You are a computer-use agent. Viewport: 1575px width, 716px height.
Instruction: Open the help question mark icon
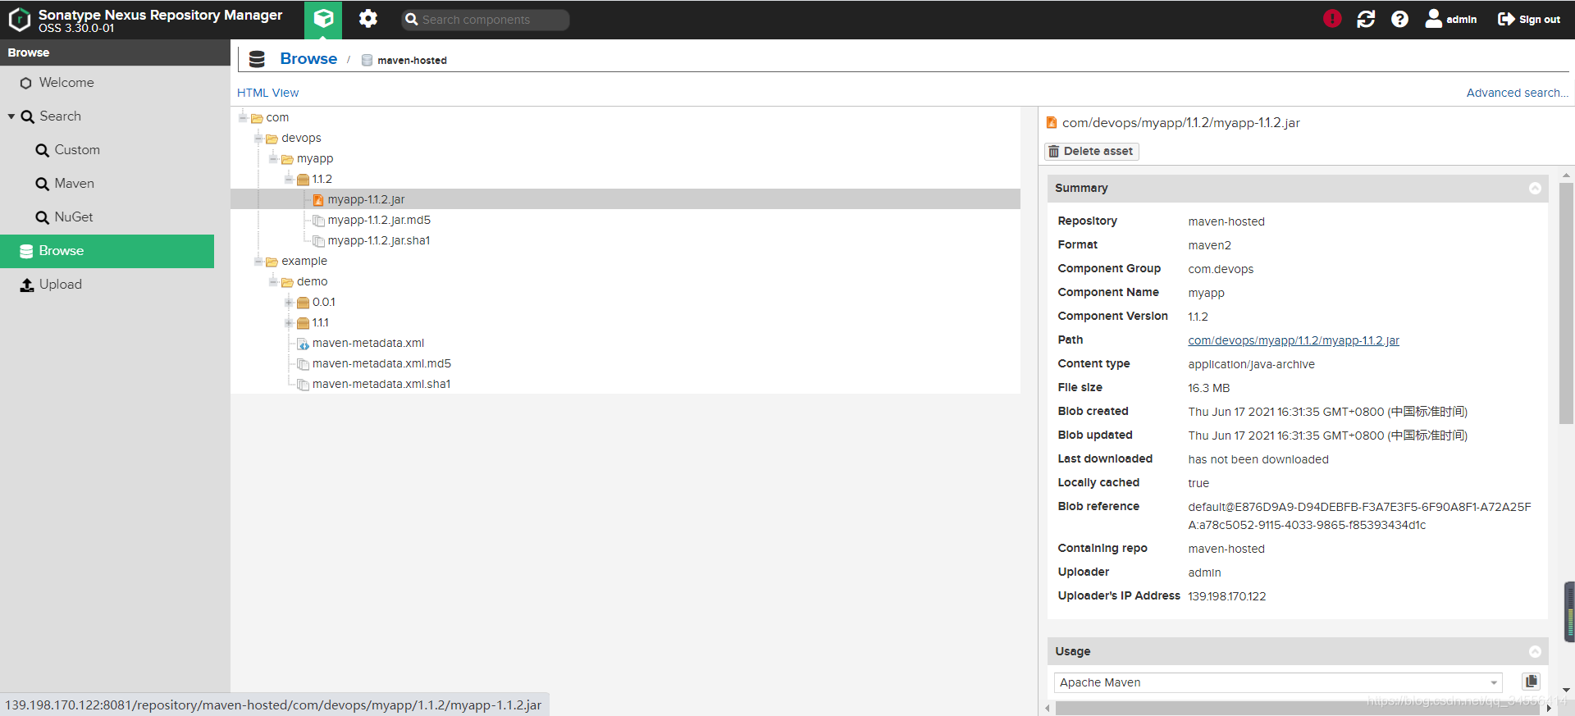(1399, 19)
